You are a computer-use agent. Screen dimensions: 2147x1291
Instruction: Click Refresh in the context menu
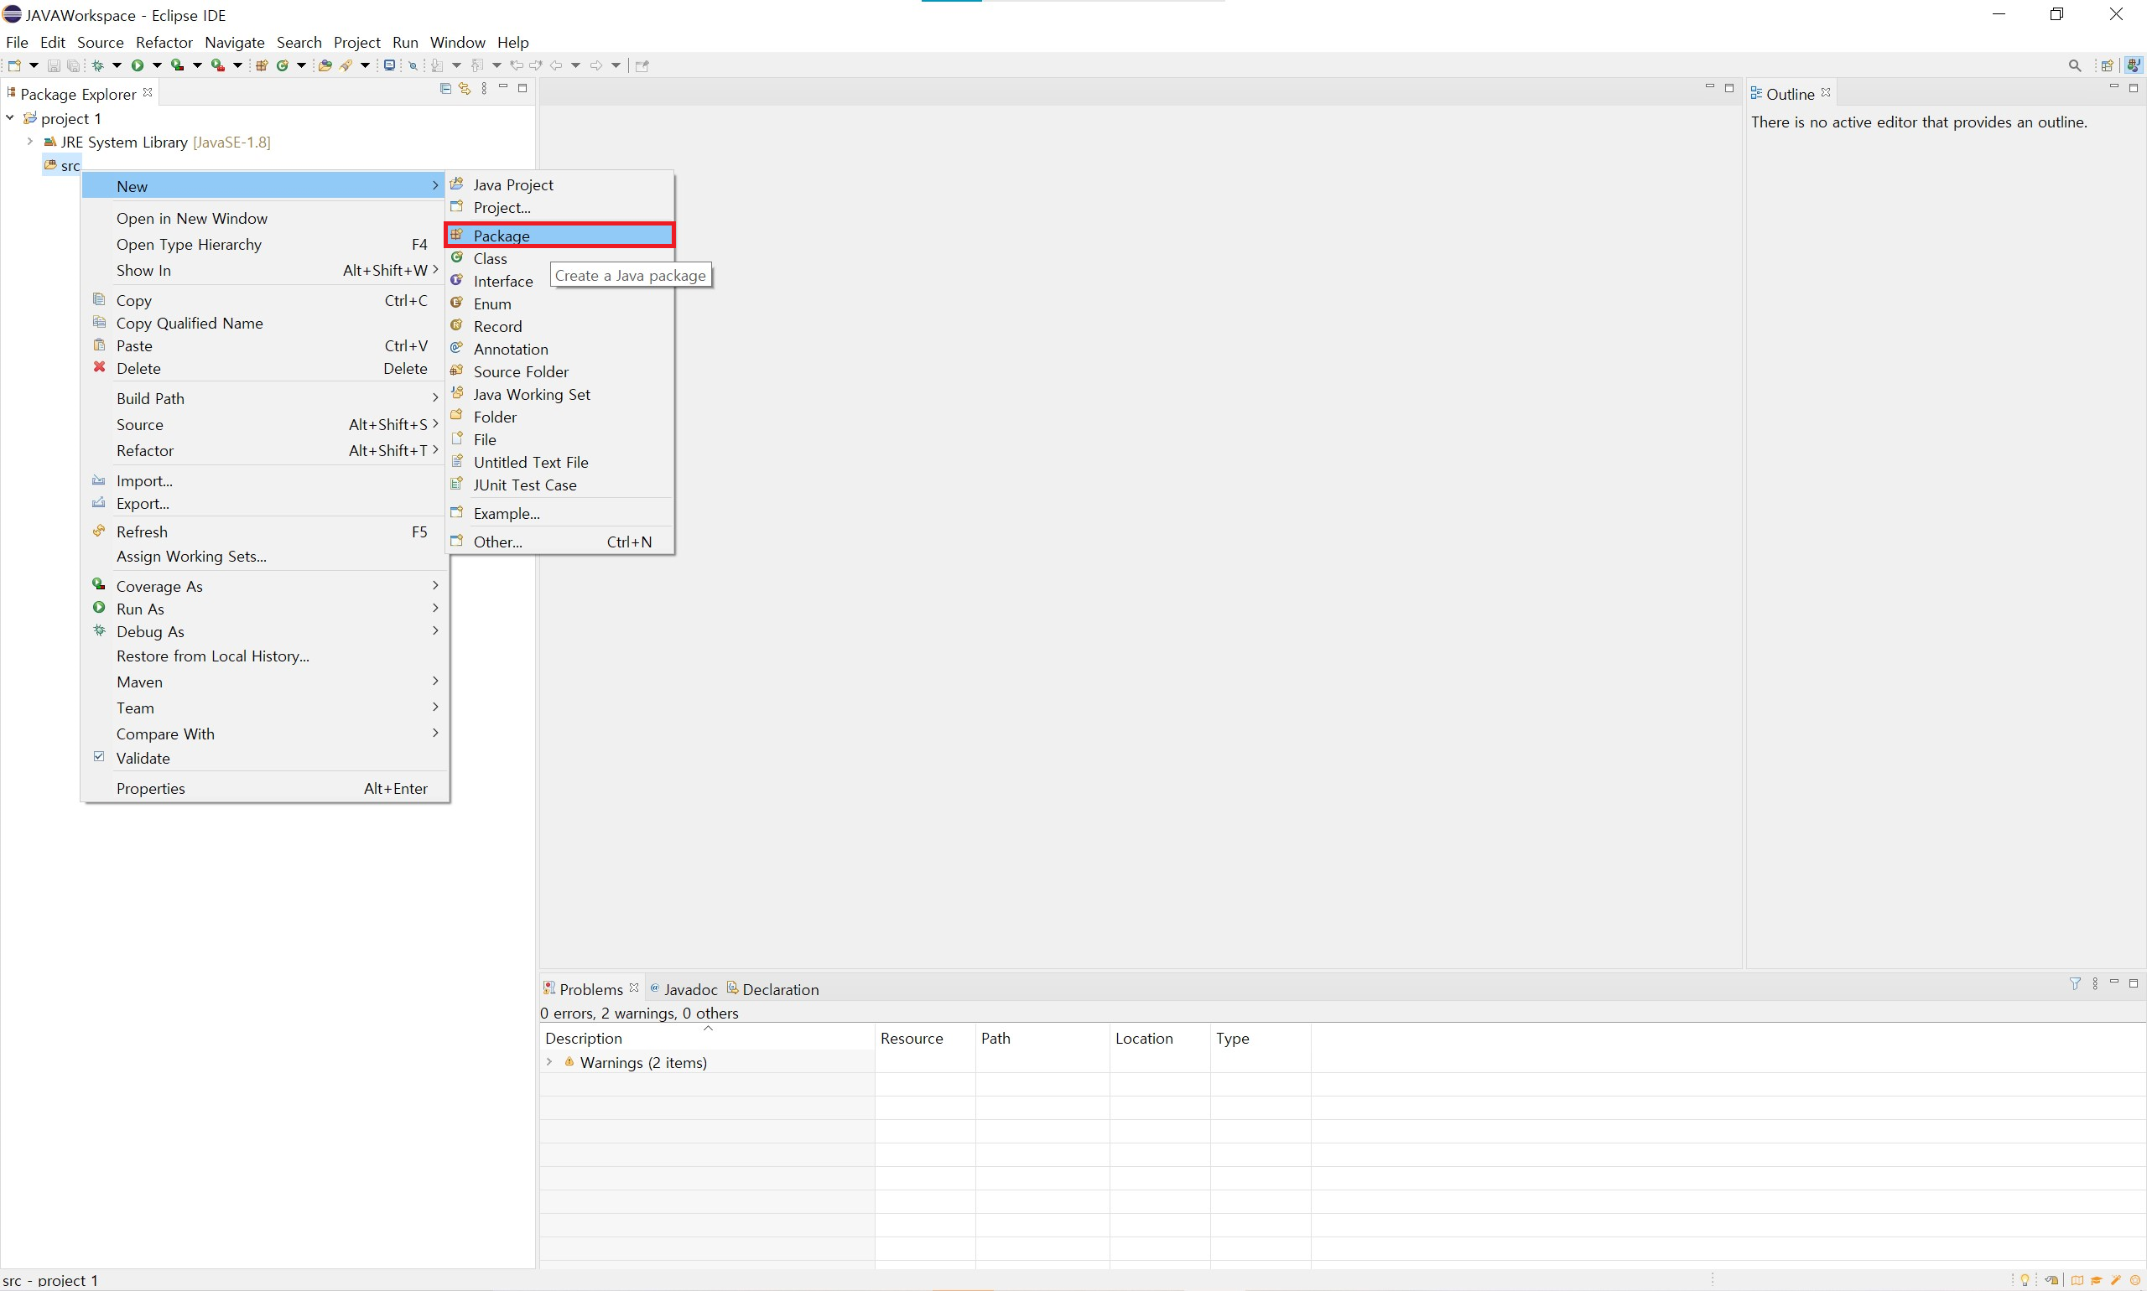pyautogui.click(x=142, y=531)
